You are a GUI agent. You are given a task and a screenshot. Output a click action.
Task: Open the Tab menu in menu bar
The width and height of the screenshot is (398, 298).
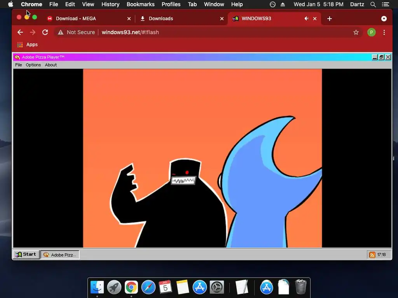[192, 4]
